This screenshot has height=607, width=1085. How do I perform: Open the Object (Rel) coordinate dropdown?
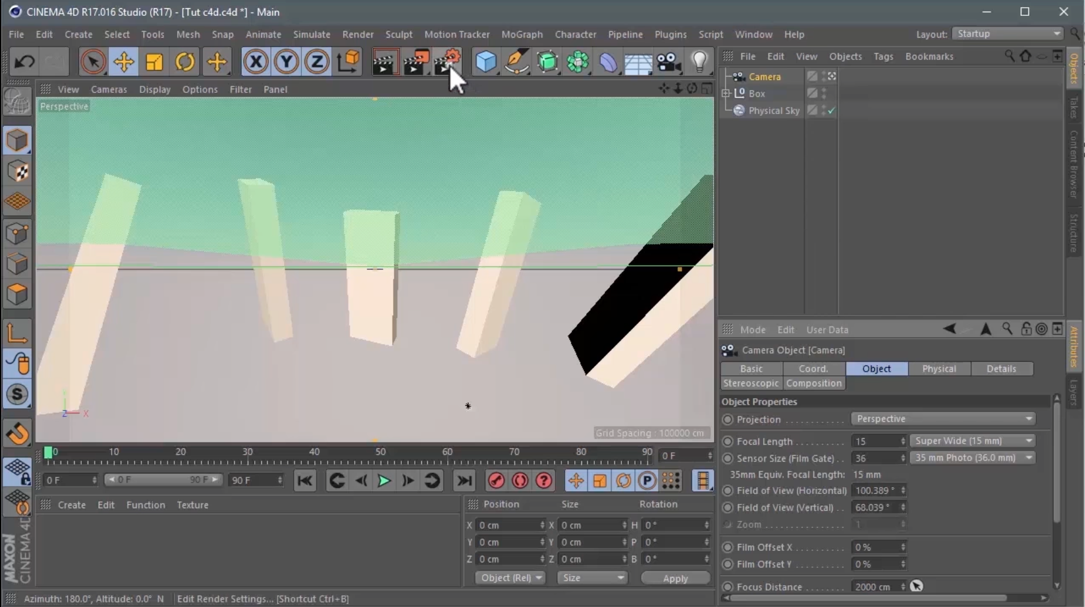(510, 578)
